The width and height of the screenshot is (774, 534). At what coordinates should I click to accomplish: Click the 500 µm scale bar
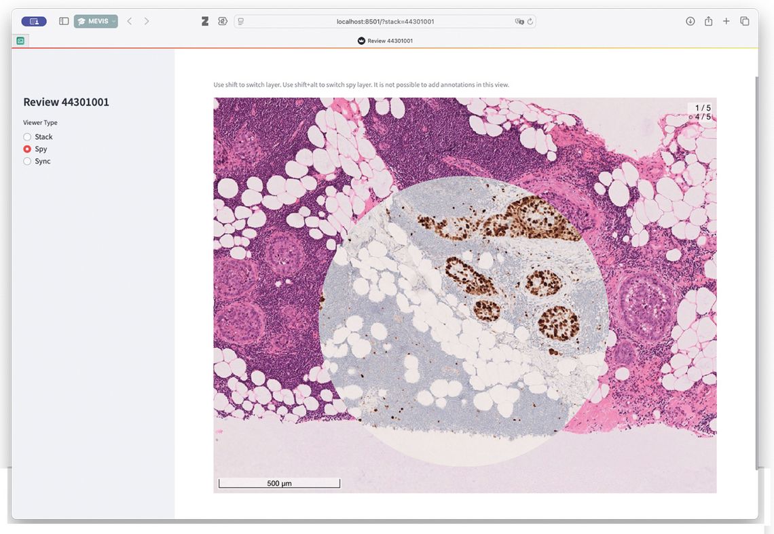tap(280, 483)
